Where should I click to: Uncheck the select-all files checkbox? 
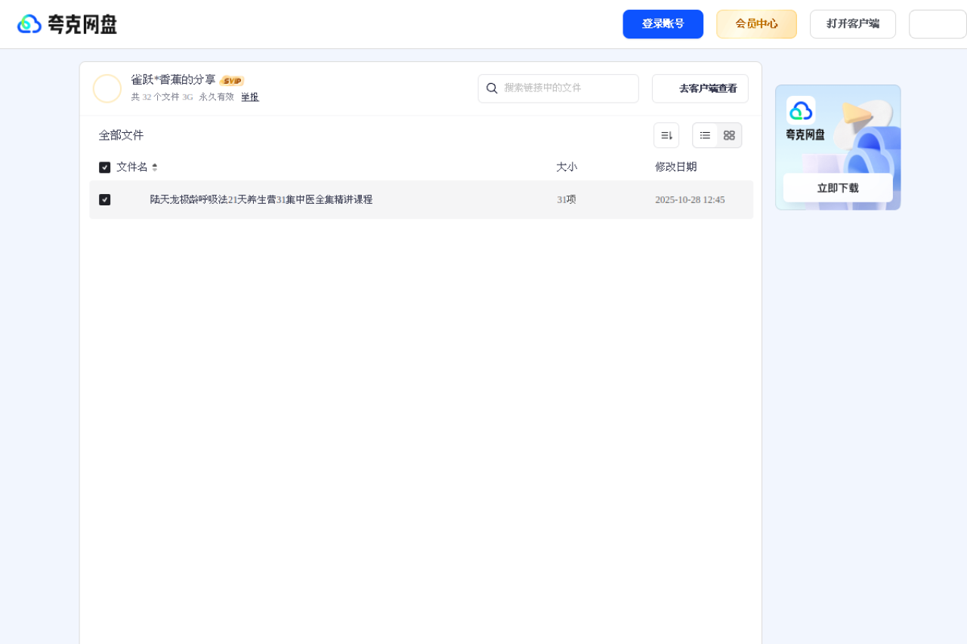tap(104, 167)
